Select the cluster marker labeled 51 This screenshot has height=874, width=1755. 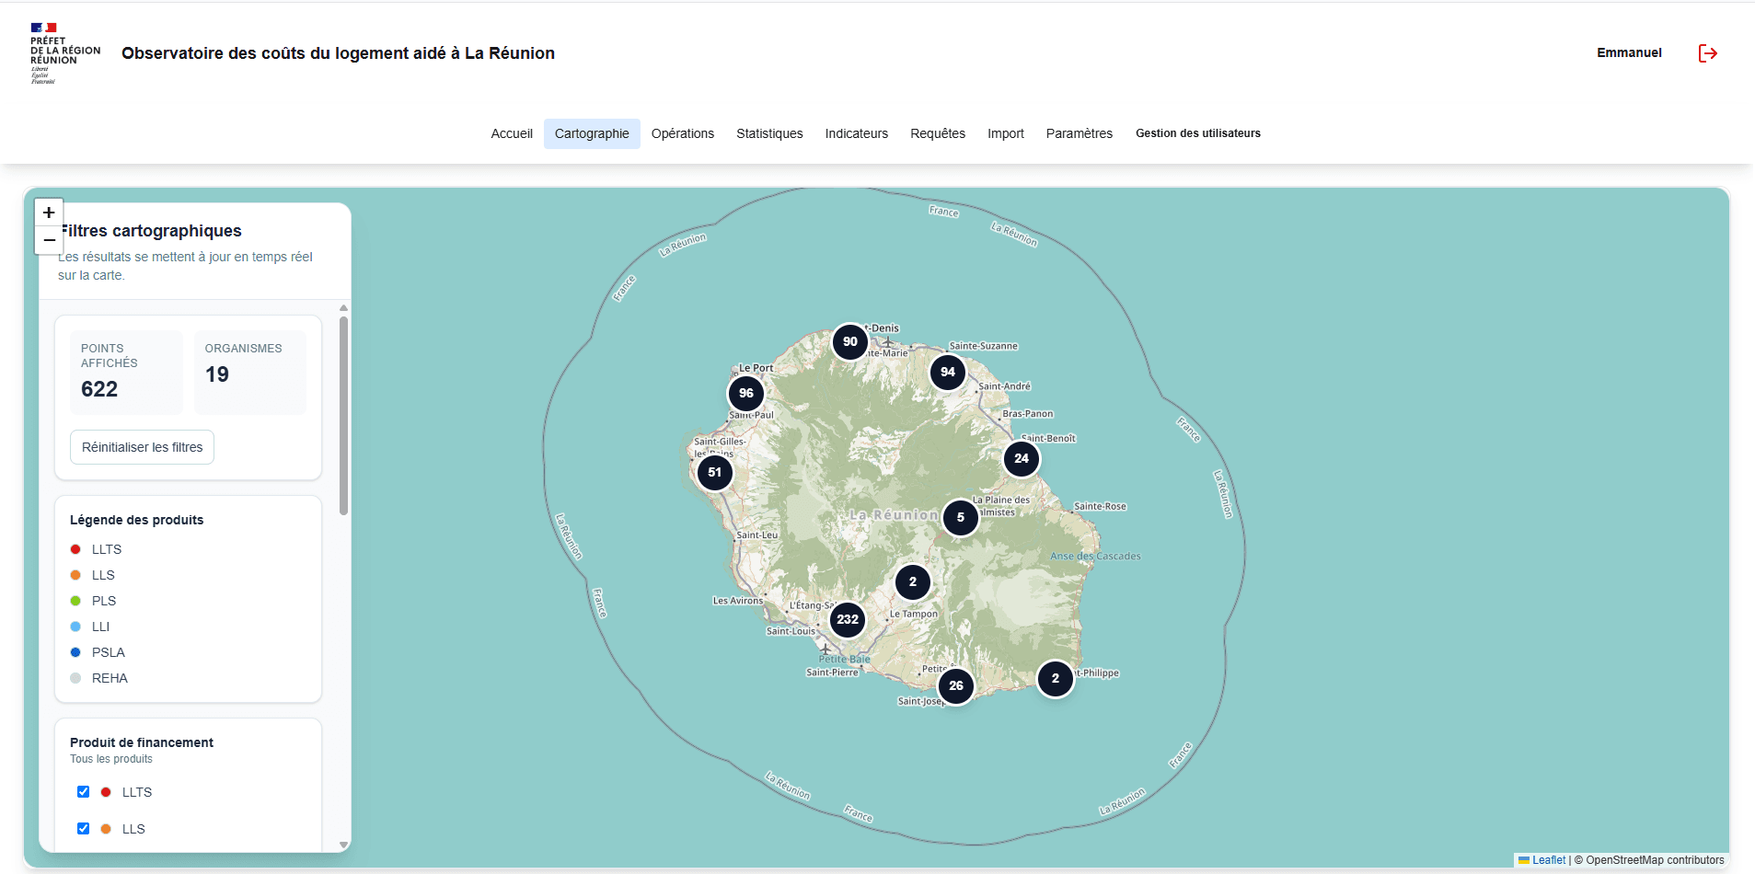[715, 472]
